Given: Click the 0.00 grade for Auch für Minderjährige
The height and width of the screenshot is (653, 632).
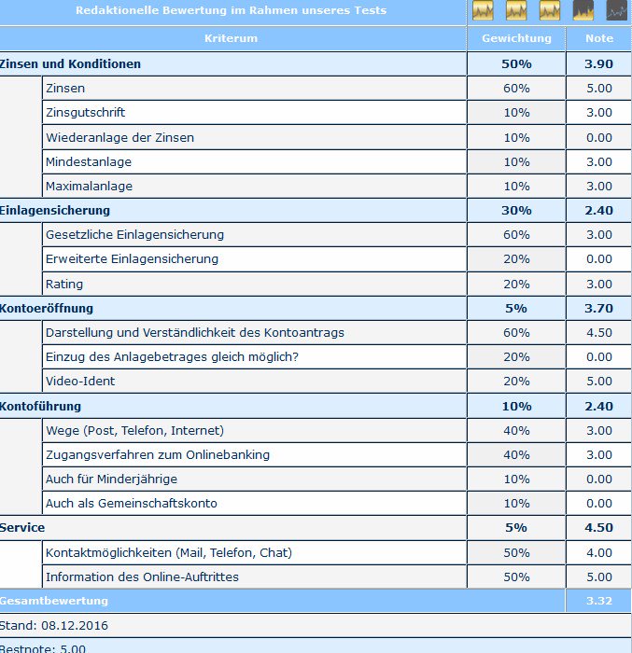Looking at the screenshot, I should [x=599, y=479].
